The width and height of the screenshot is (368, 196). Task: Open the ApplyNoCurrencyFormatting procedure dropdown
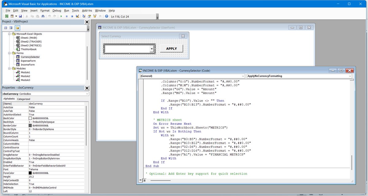(350, 76)
